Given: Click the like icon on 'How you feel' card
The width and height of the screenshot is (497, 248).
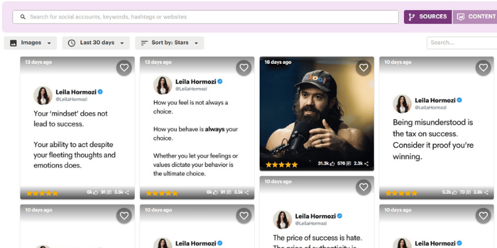Looking at the screenshot, I should coord(216,192).
